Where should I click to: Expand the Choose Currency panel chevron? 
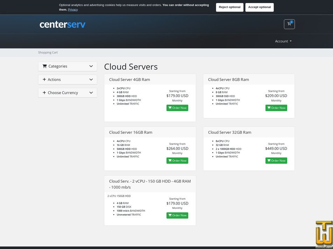[91, 93]
